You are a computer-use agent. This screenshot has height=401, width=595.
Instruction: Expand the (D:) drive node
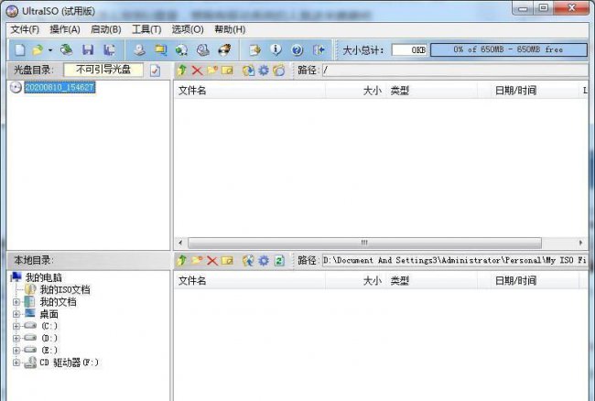16,338
